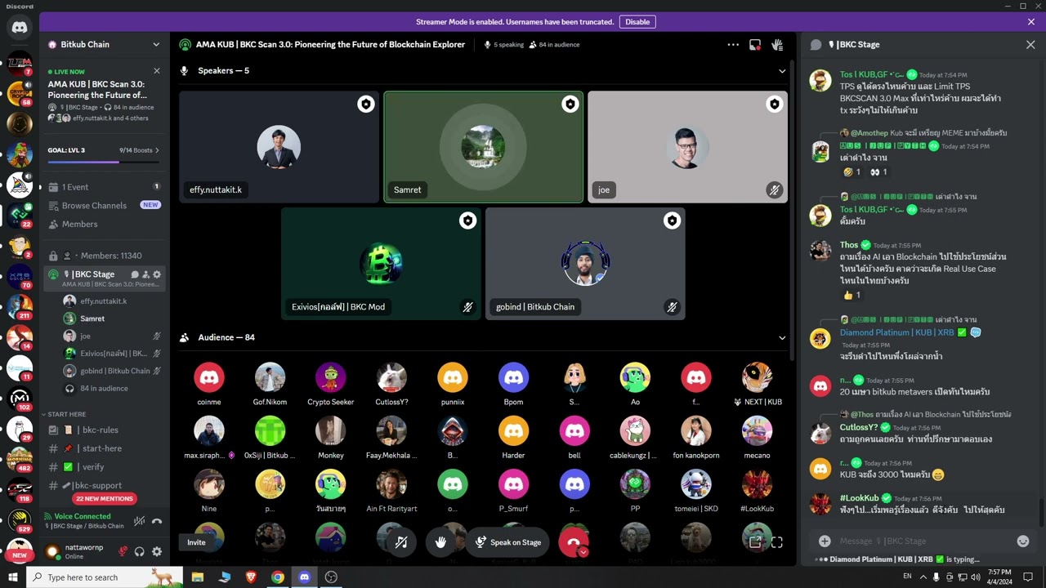Screen dimensions: 1046x588
Task: Disconnect from voice in Voice Connected panel
Action: coord(157,521)
